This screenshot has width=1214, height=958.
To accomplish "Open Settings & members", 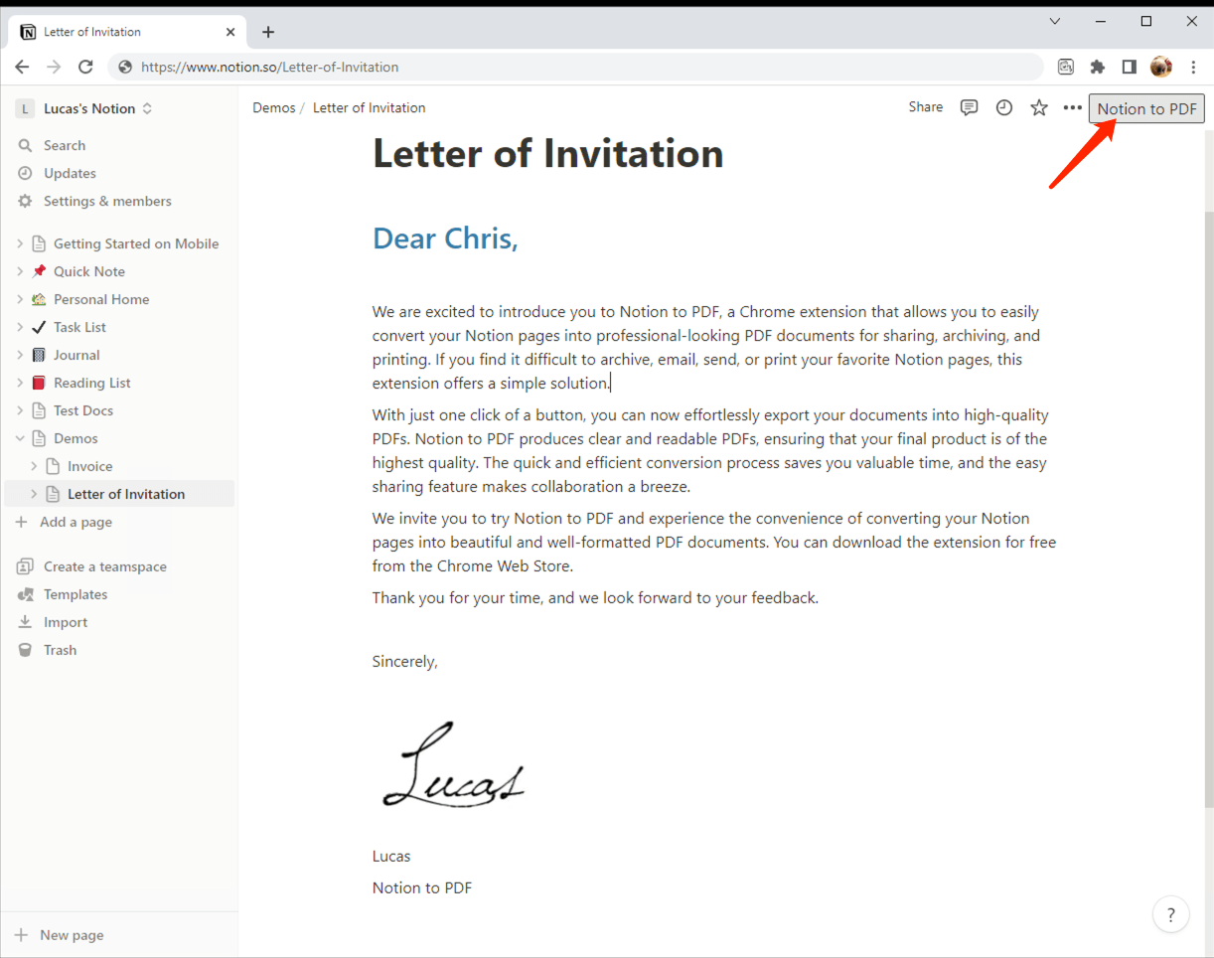I will point(107,201).
